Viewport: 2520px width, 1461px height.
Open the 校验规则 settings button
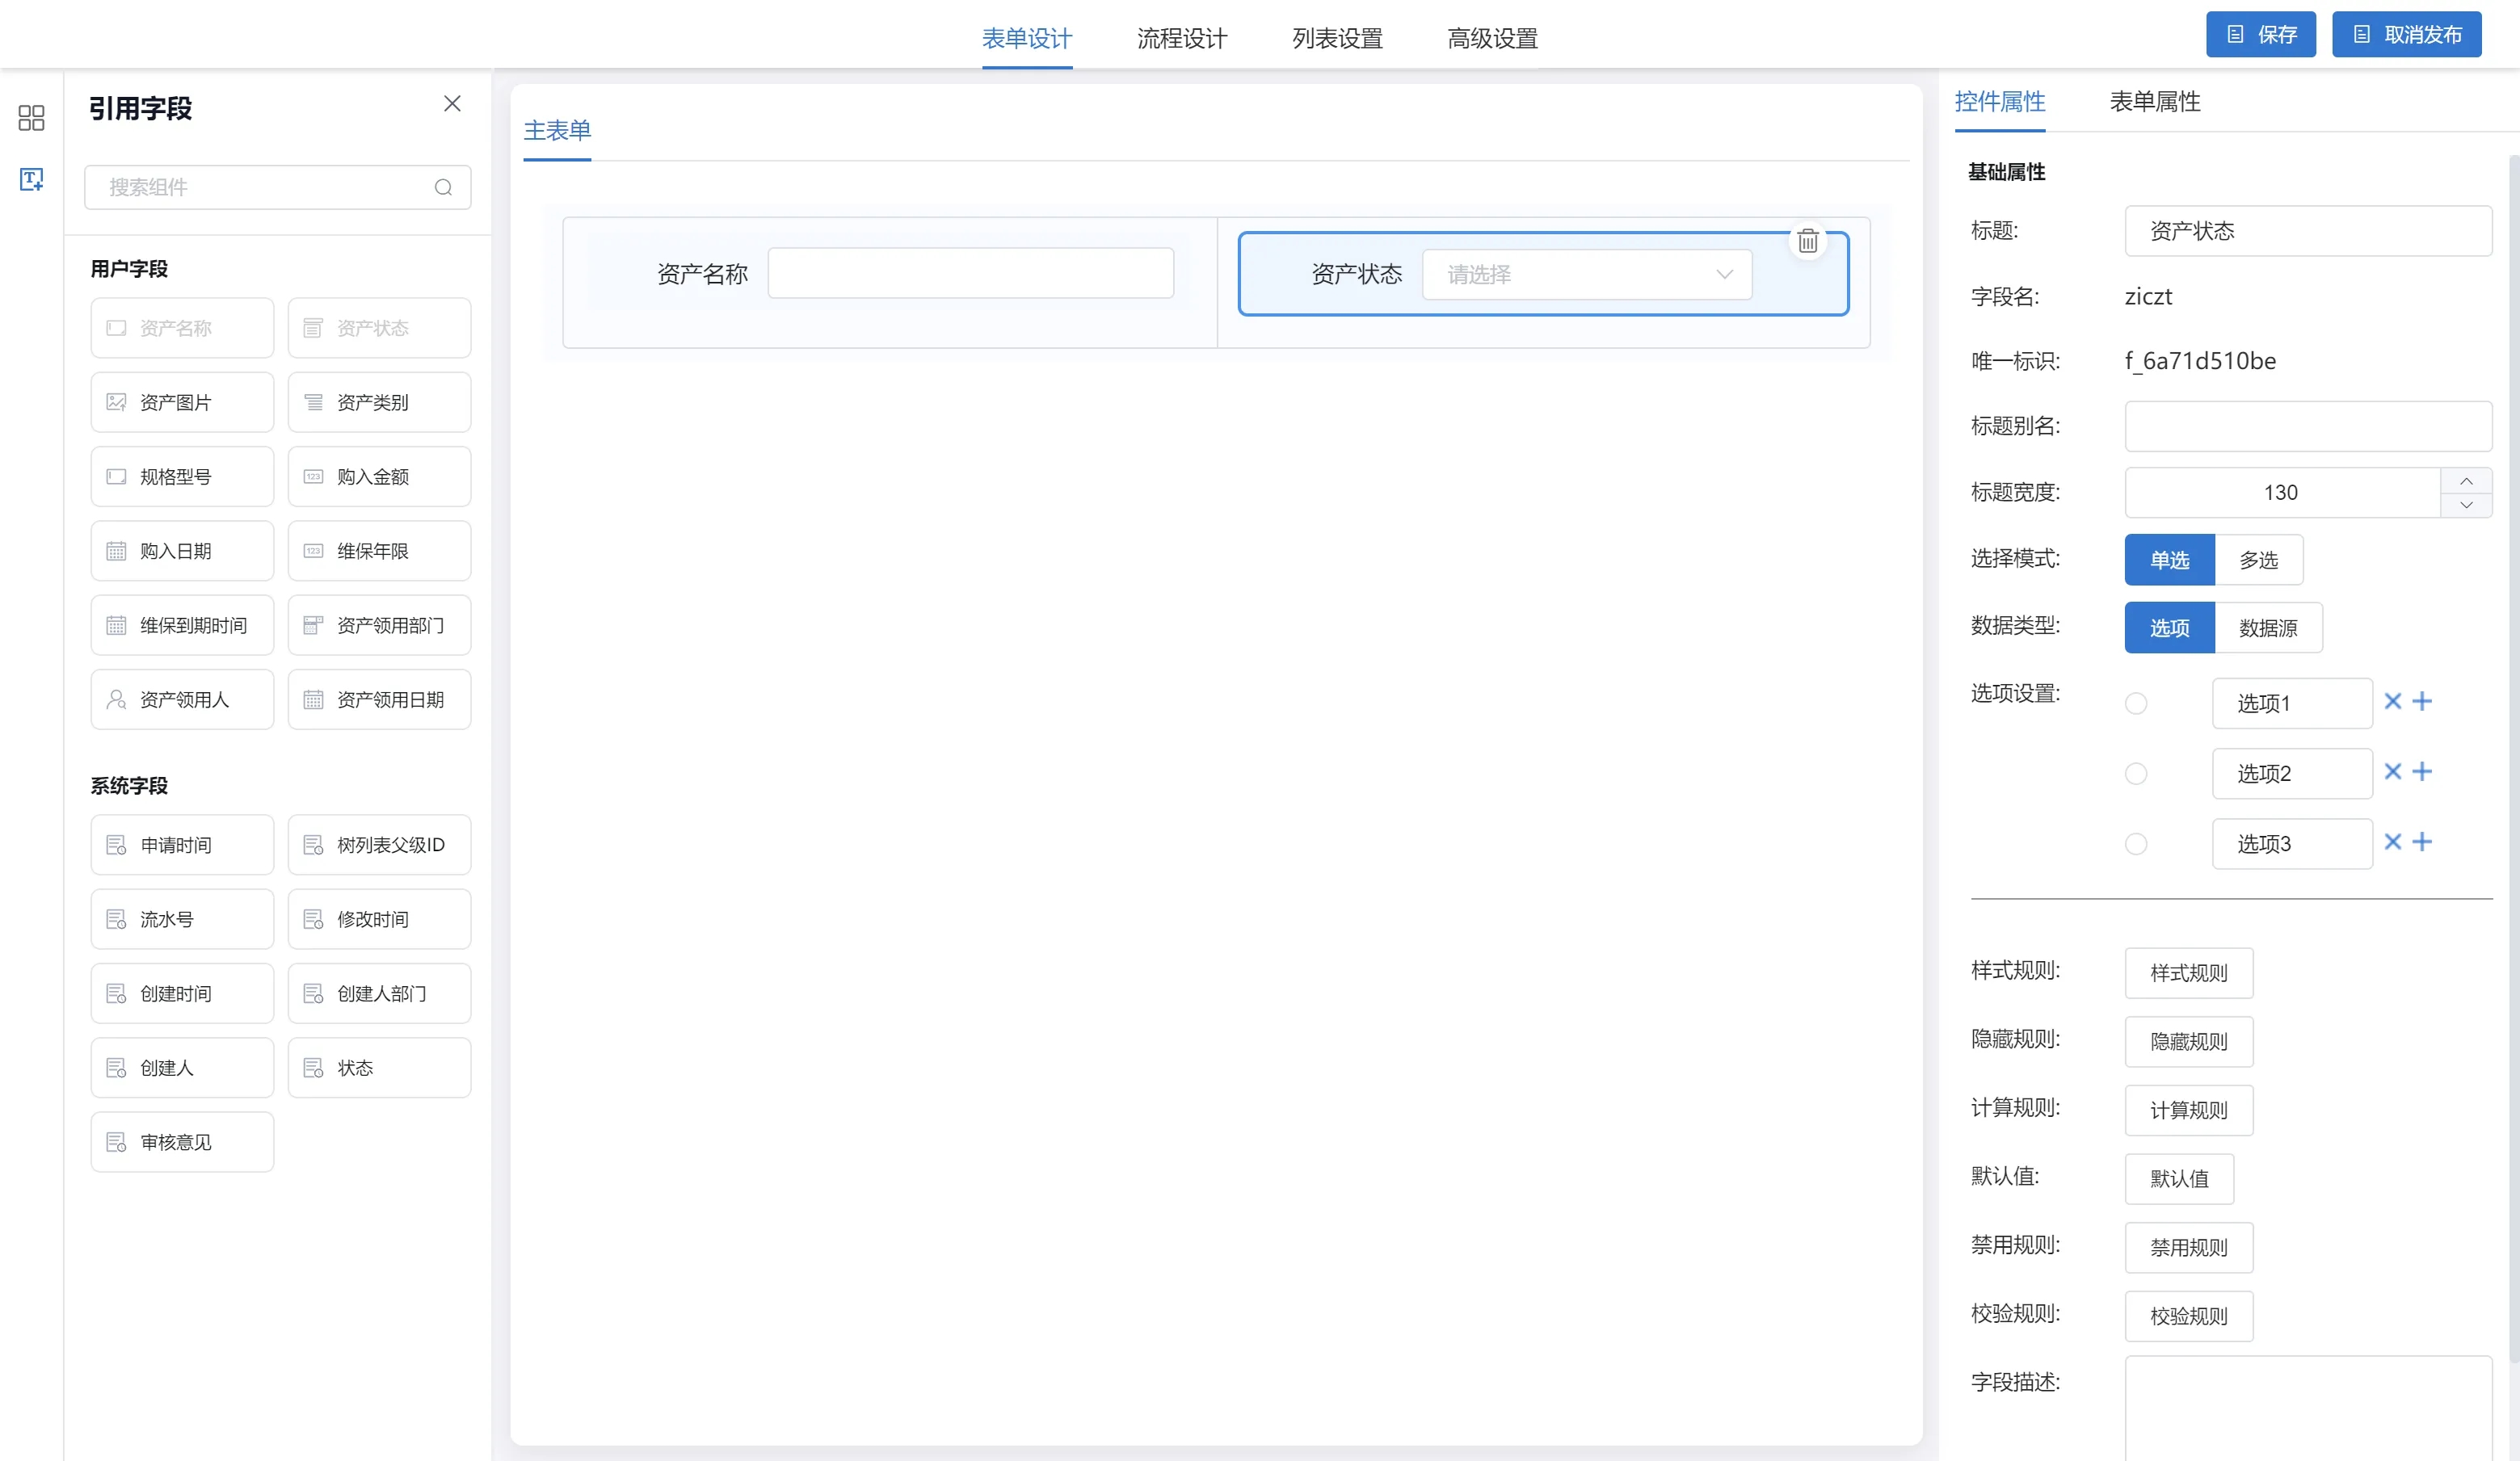click(2188, 1316)
